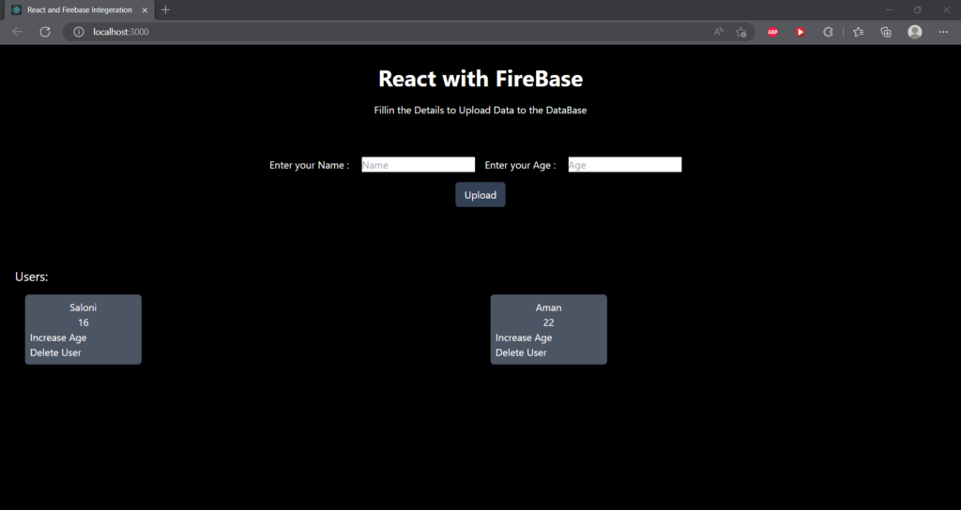Minimize the browser window
Viewport: 961px width, 510px height.
(x=890, y=9)
